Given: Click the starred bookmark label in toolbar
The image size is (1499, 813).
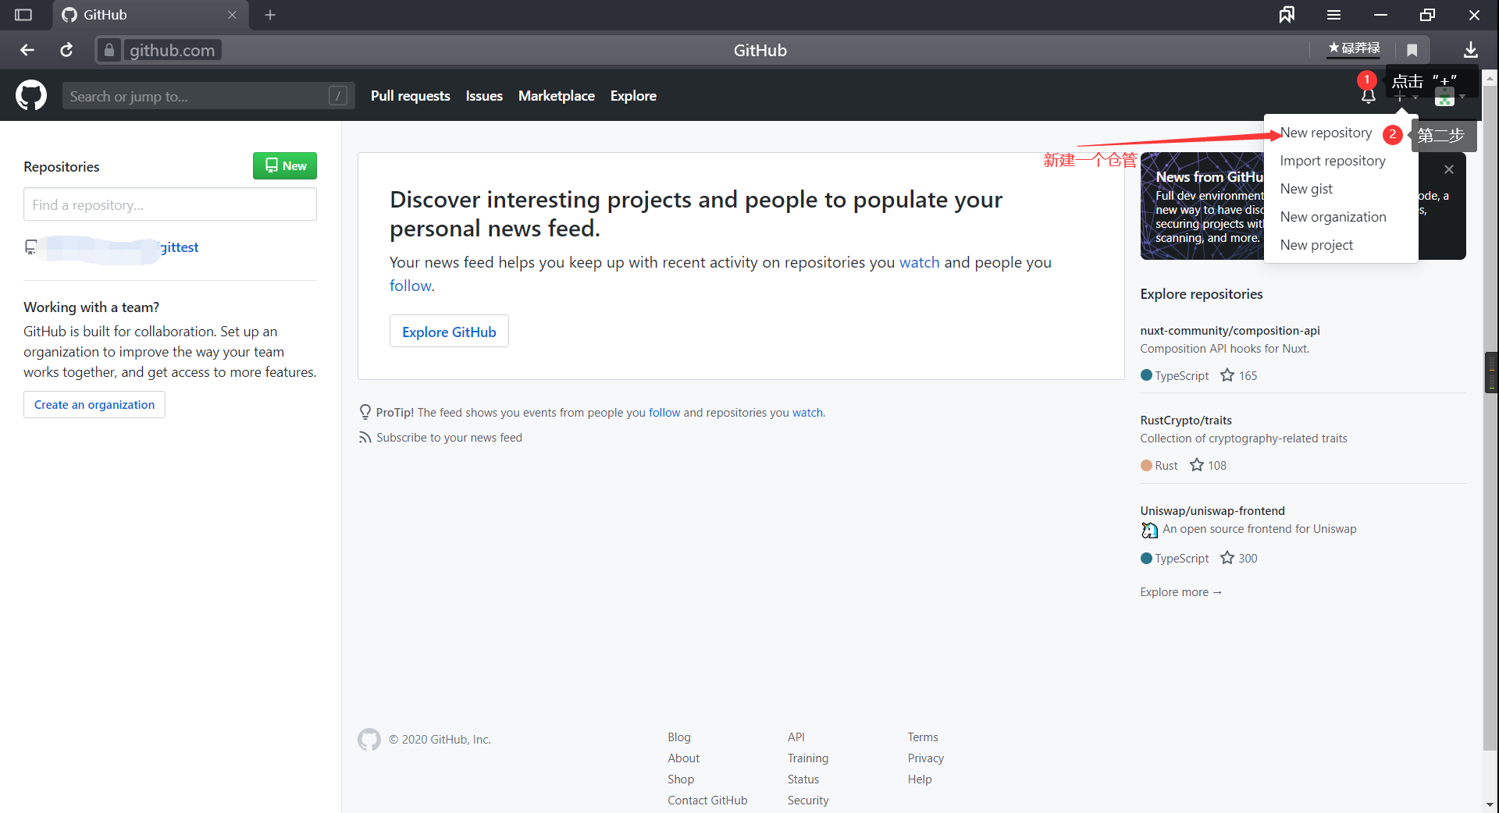Looking at the screenshot, I should pos(1354,48).
